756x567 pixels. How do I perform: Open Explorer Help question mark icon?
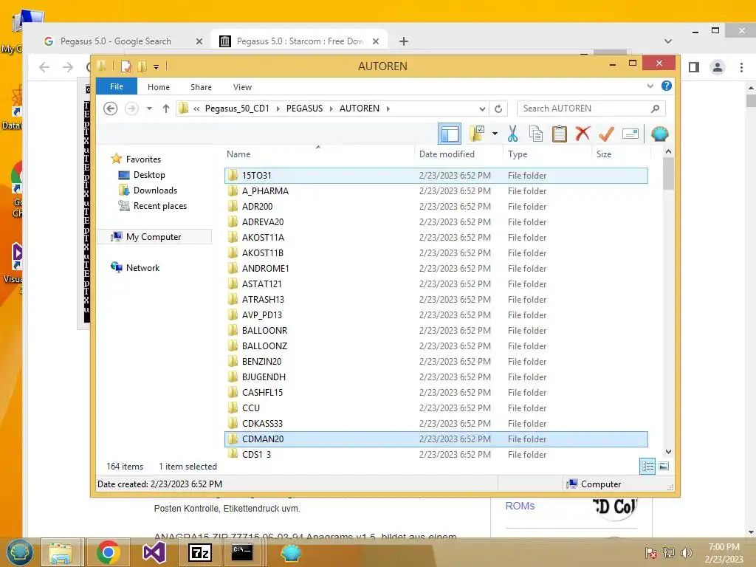[667, 86]
